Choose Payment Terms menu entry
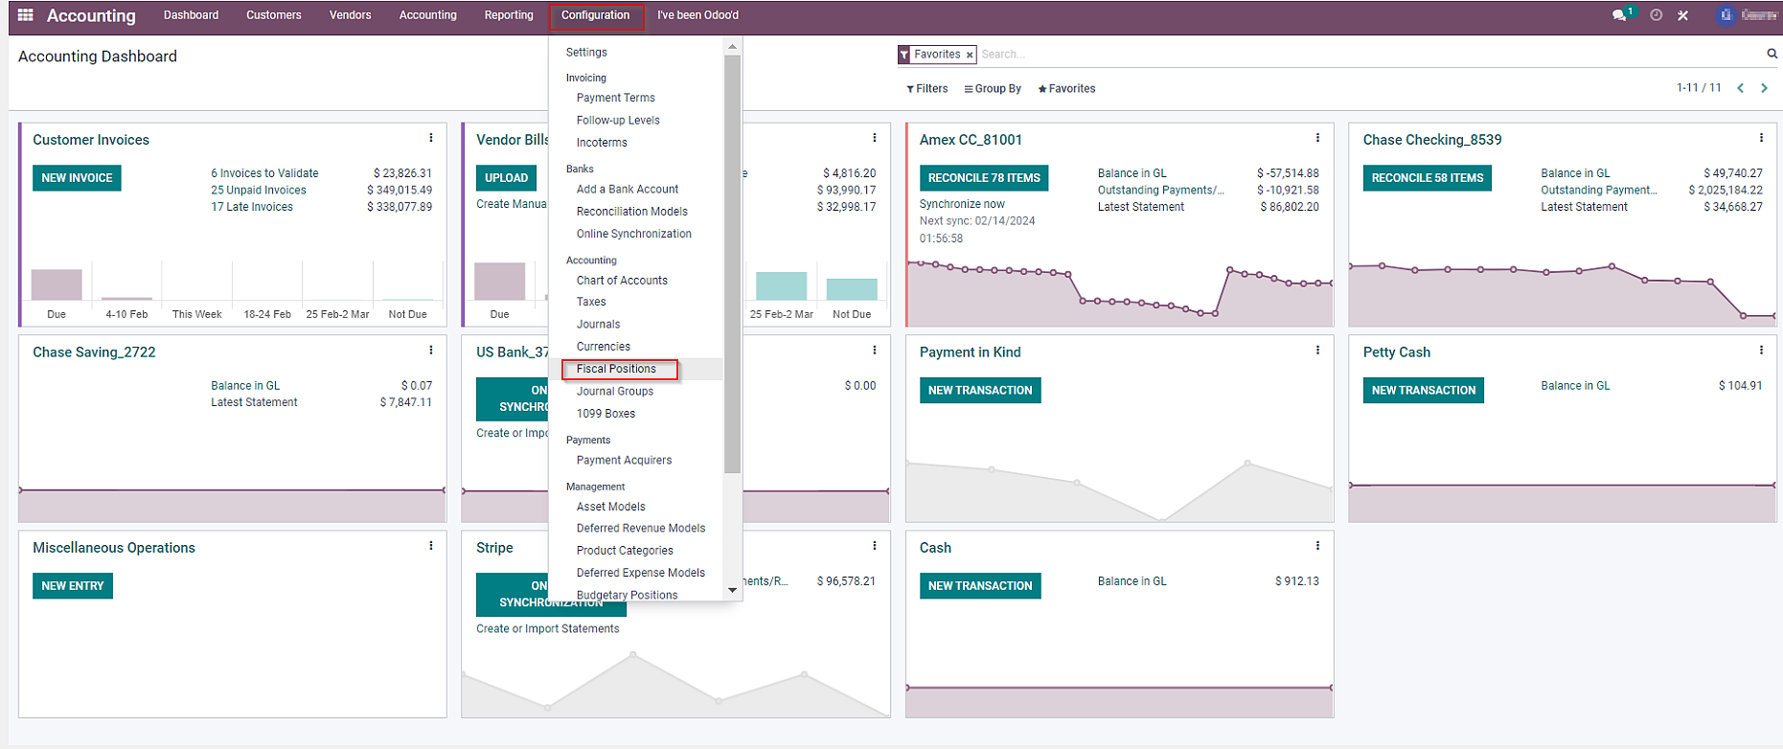Image resolution: width=1783 pixels, height=749 pixels. pos(616,98)
